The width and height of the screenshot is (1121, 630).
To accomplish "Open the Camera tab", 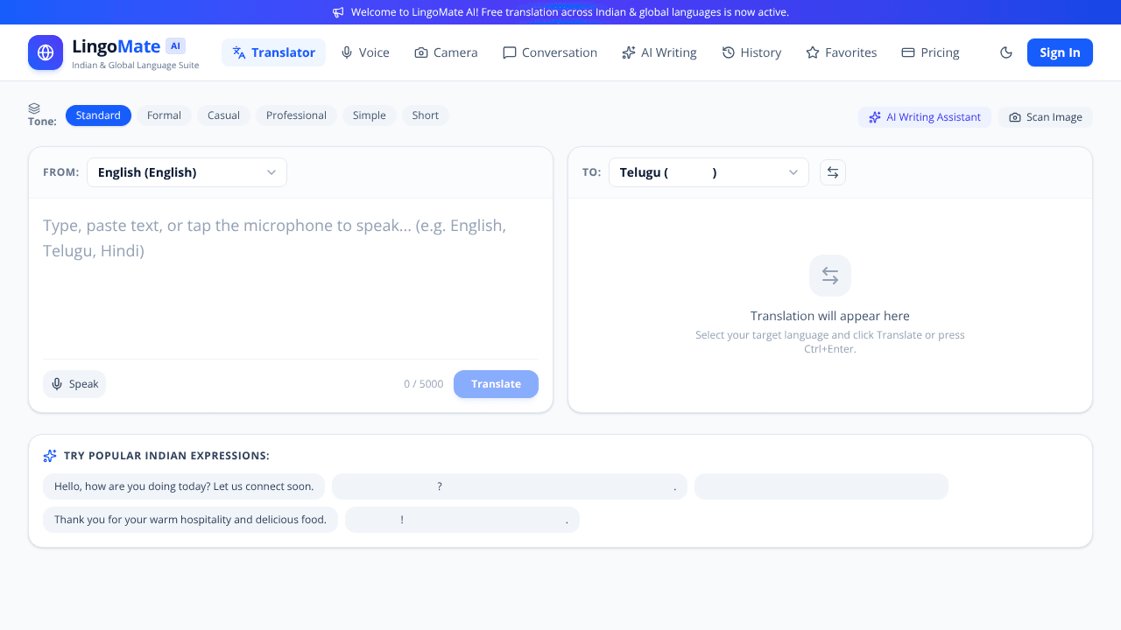I will coord(447,52).
